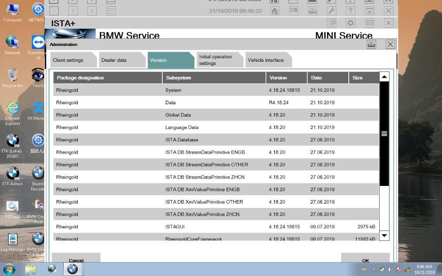Click the 'ISTA Database' row
Viewport: 442px width, 276px height.
point(216,140)
